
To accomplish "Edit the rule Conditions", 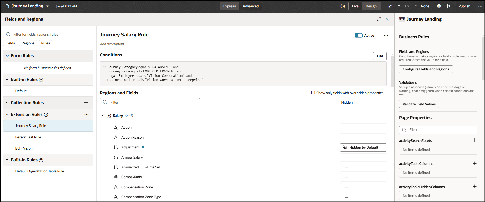I will (380, 56).
